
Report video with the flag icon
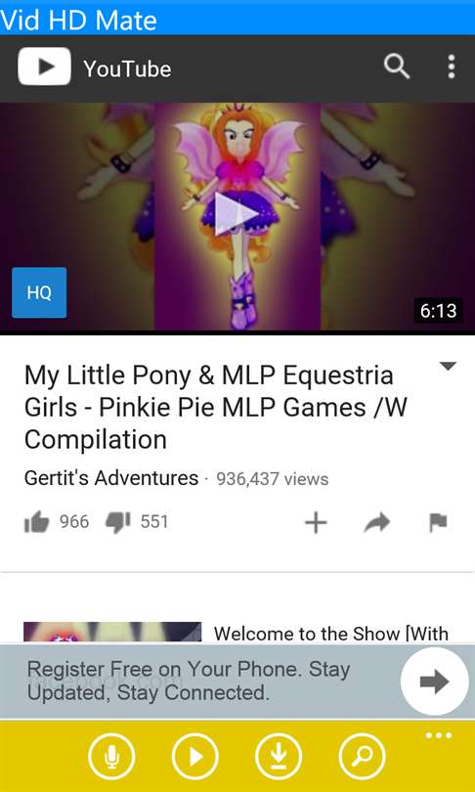click(x=438, y=523)
